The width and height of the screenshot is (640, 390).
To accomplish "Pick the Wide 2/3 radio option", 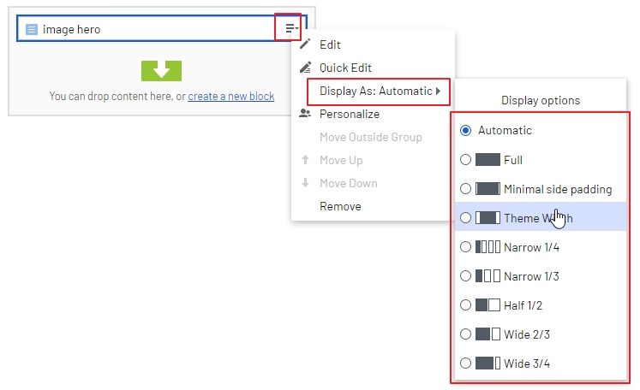I will (x=465, y=334).
